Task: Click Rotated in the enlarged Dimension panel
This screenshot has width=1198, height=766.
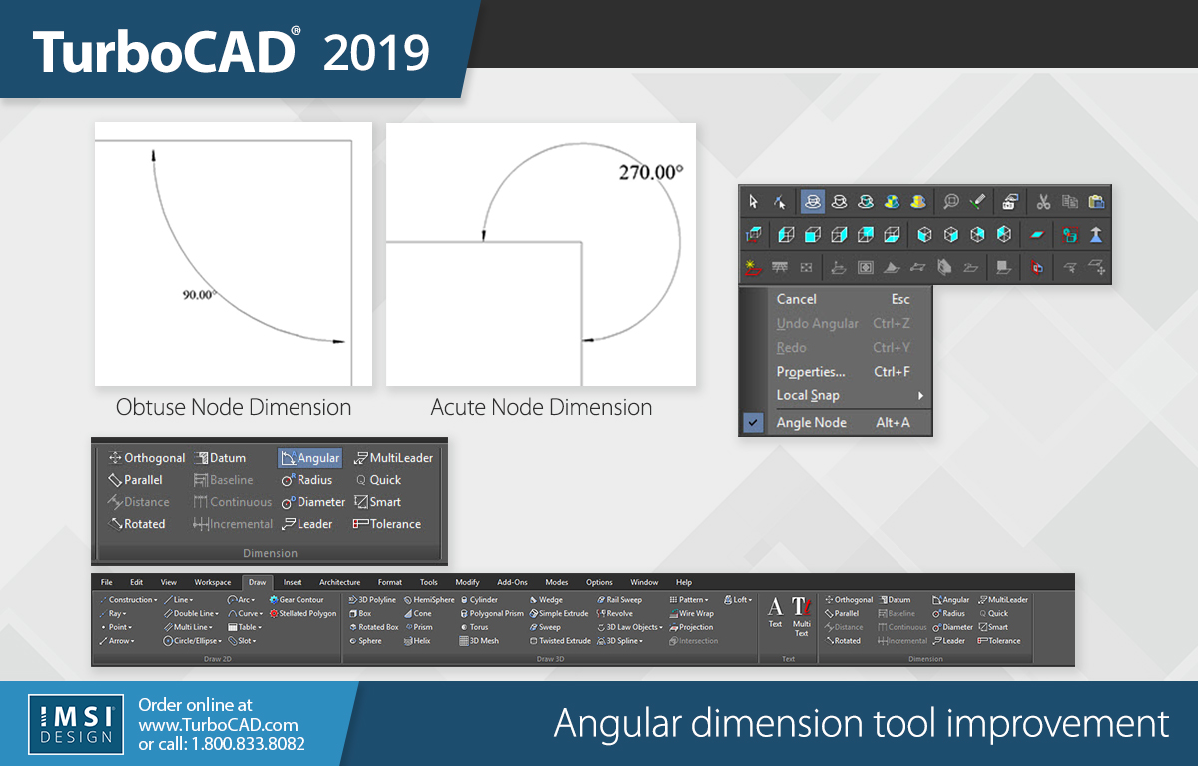Action: tap(137, 524)
